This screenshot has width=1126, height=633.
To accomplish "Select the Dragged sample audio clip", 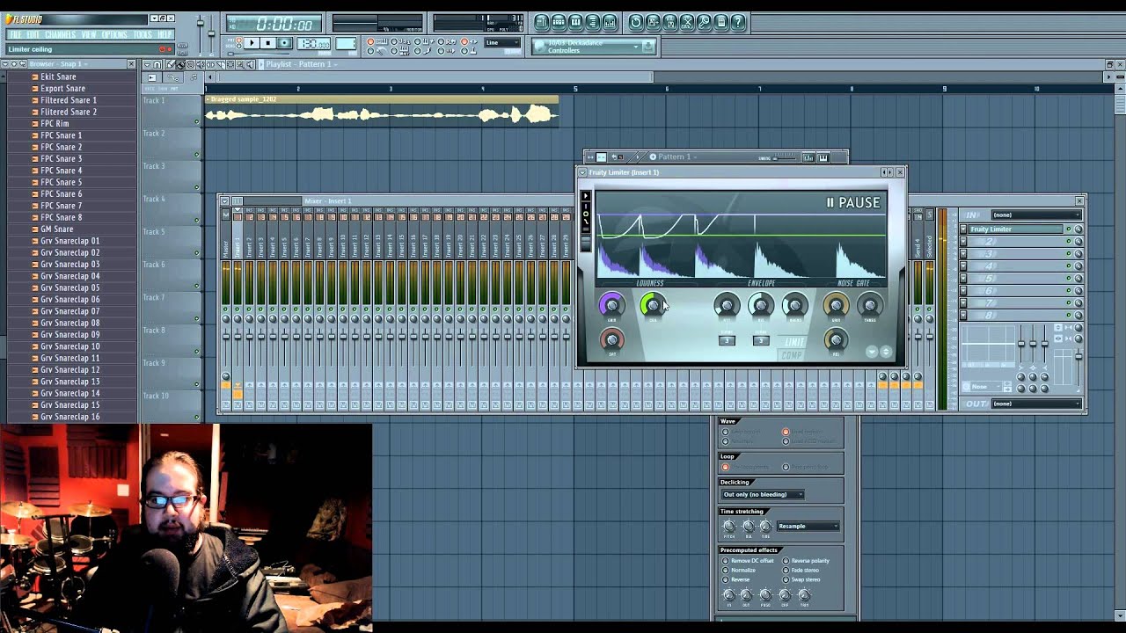I will pos(381,110).
